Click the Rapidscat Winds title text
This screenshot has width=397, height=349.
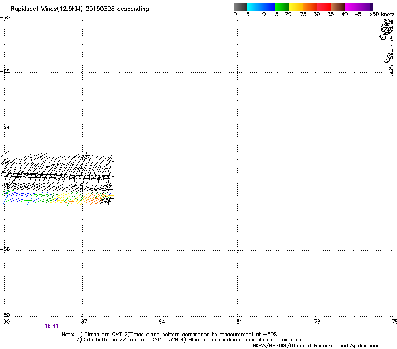pos(80,9)
